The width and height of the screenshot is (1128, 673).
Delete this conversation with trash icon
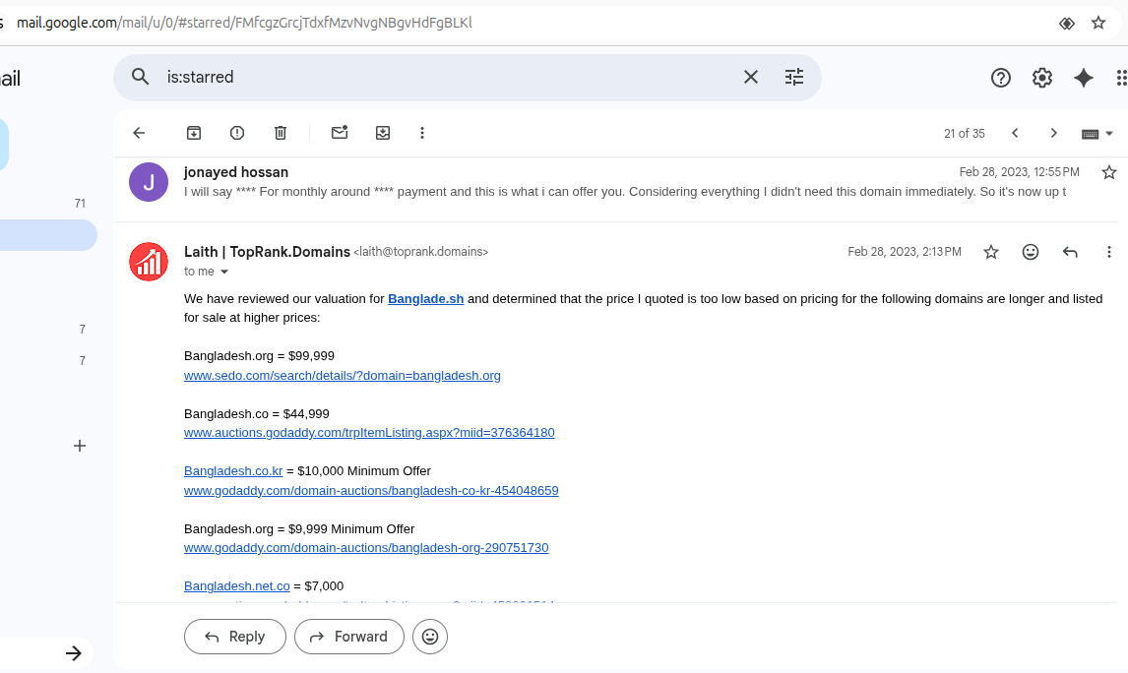281,133
